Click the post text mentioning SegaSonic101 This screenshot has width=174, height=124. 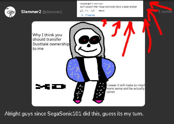(74, 114)
